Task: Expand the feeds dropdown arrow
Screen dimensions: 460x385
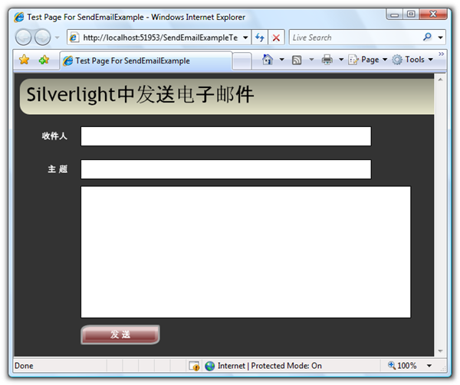Action: [311, 60]
